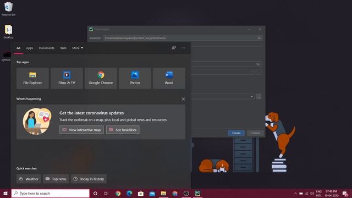Launch Films & TV from Top apps
The image size is (352, 198).
(67, 78)
